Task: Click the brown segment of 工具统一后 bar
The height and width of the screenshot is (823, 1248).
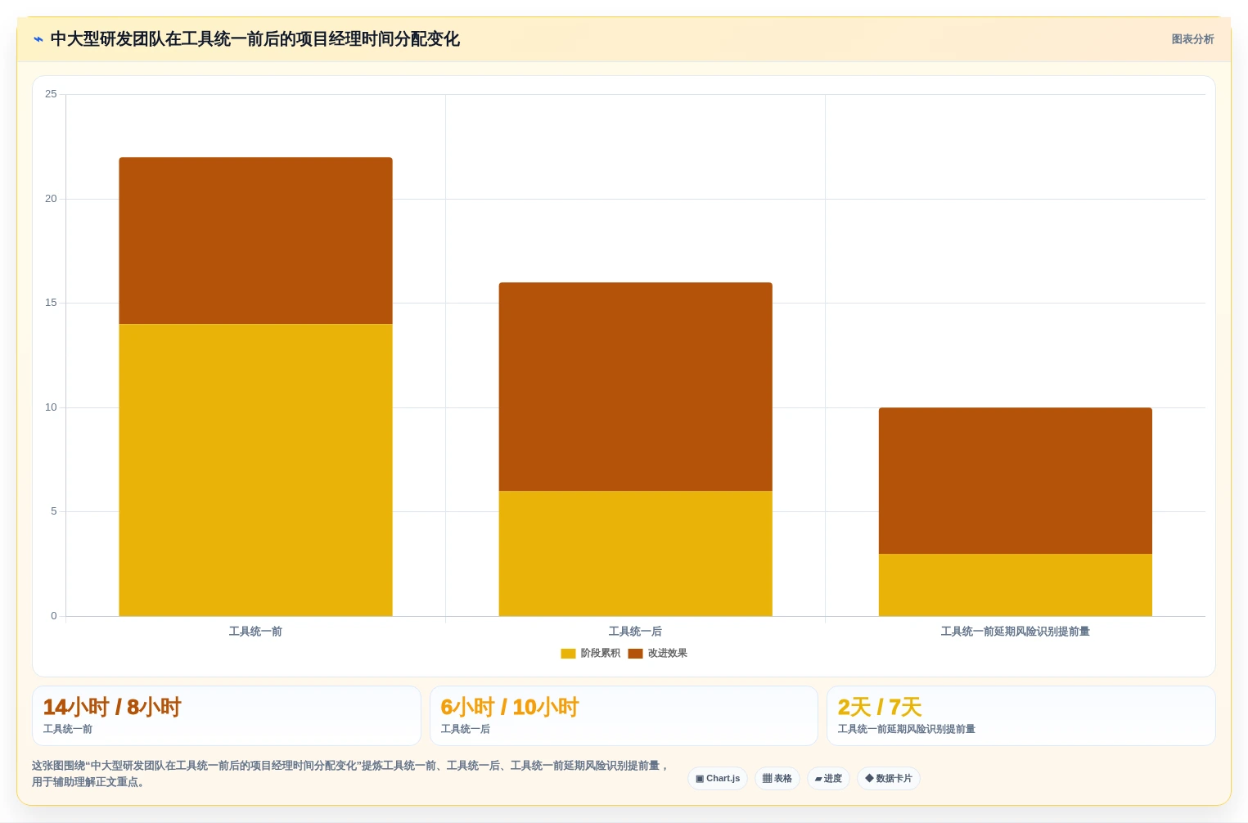Action: 635,386
